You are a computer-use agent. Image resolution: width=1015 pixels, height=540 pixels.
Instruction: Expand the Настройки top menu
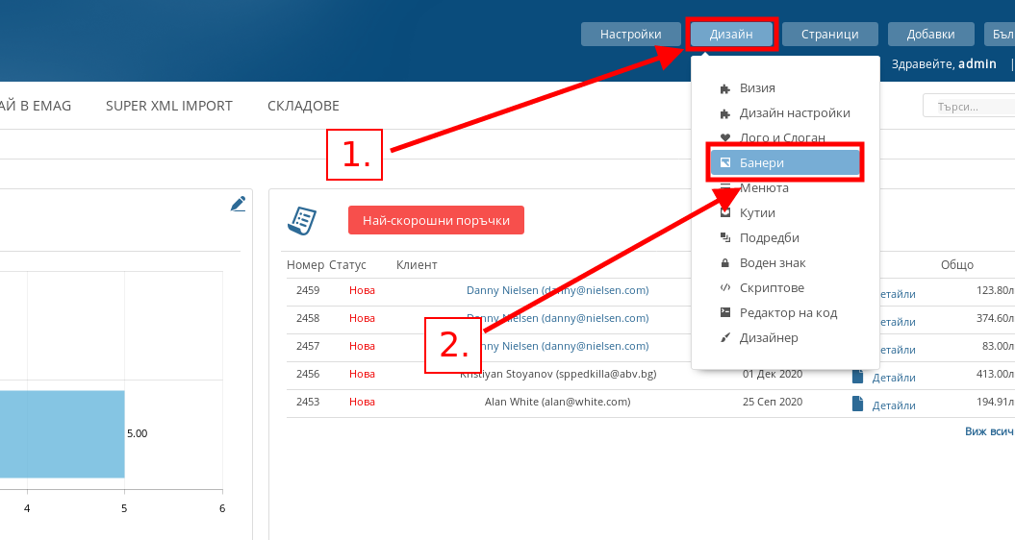630,35
